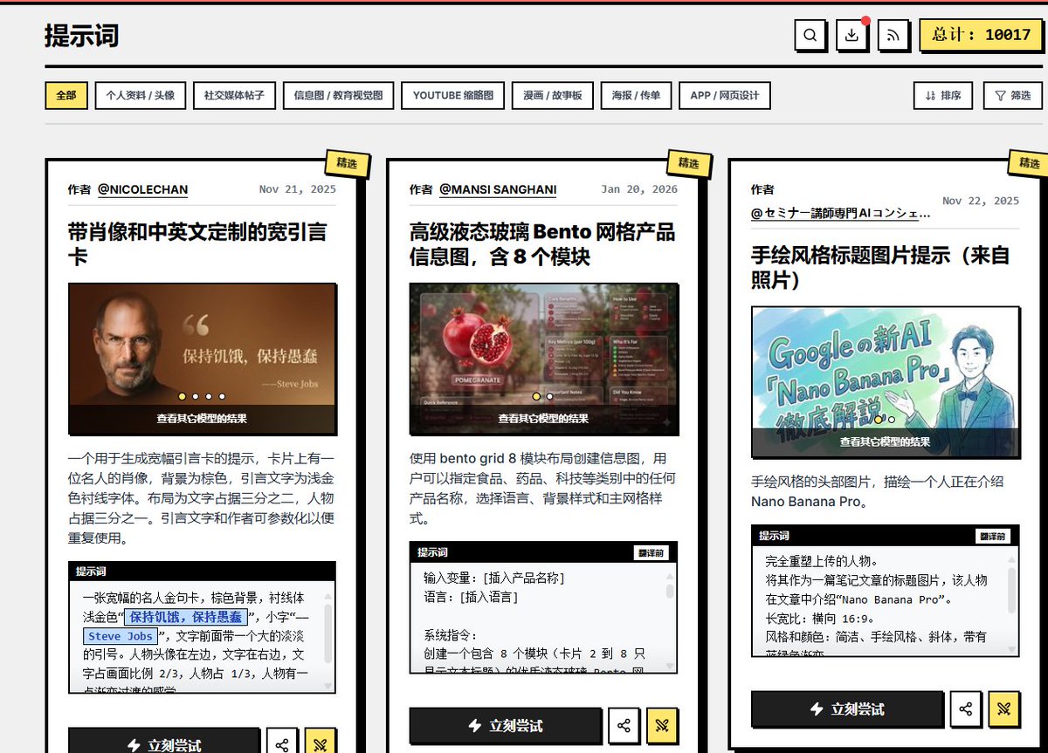Open the 高级液态玻璃 Bento 网格产品信息图 title
This screenshot has height=753, width=1048.
(543, 244)
